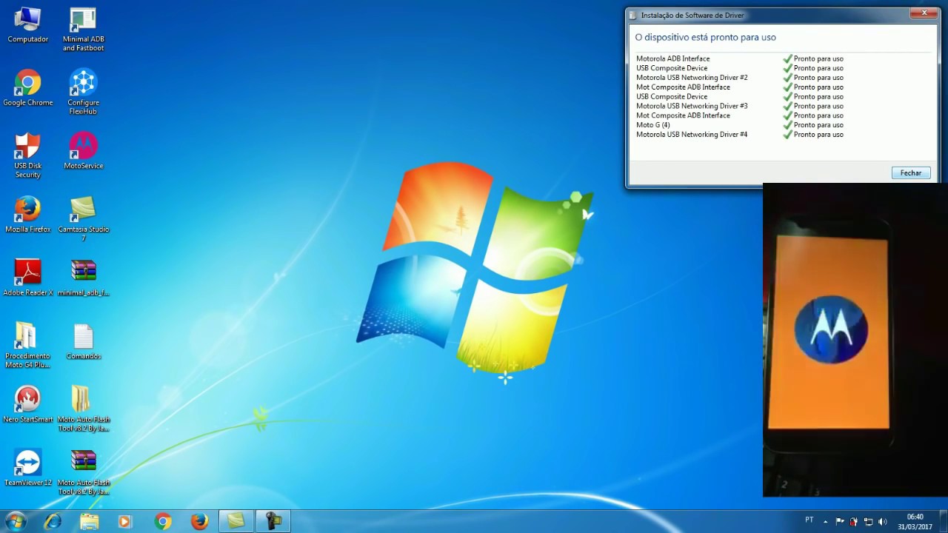
Task: Open Nero StartSmart shortcut
Action: (x=28, y=404)
